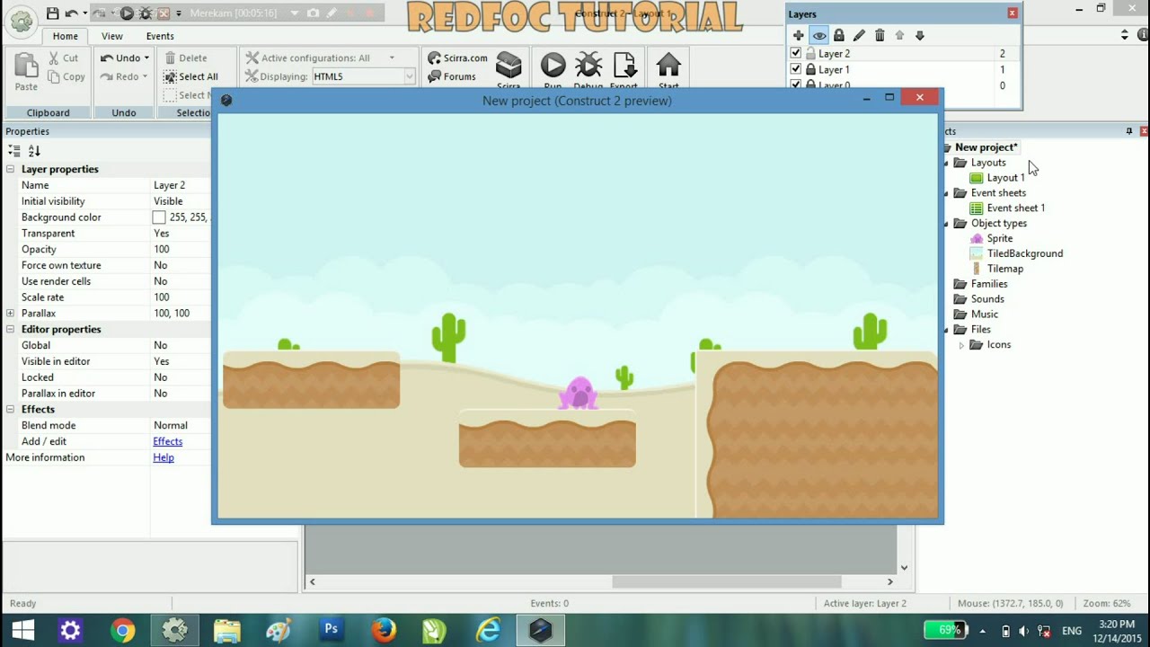Open the Undo dropdown arrow
Screen dimensions: 1150x647
point(146,58)
